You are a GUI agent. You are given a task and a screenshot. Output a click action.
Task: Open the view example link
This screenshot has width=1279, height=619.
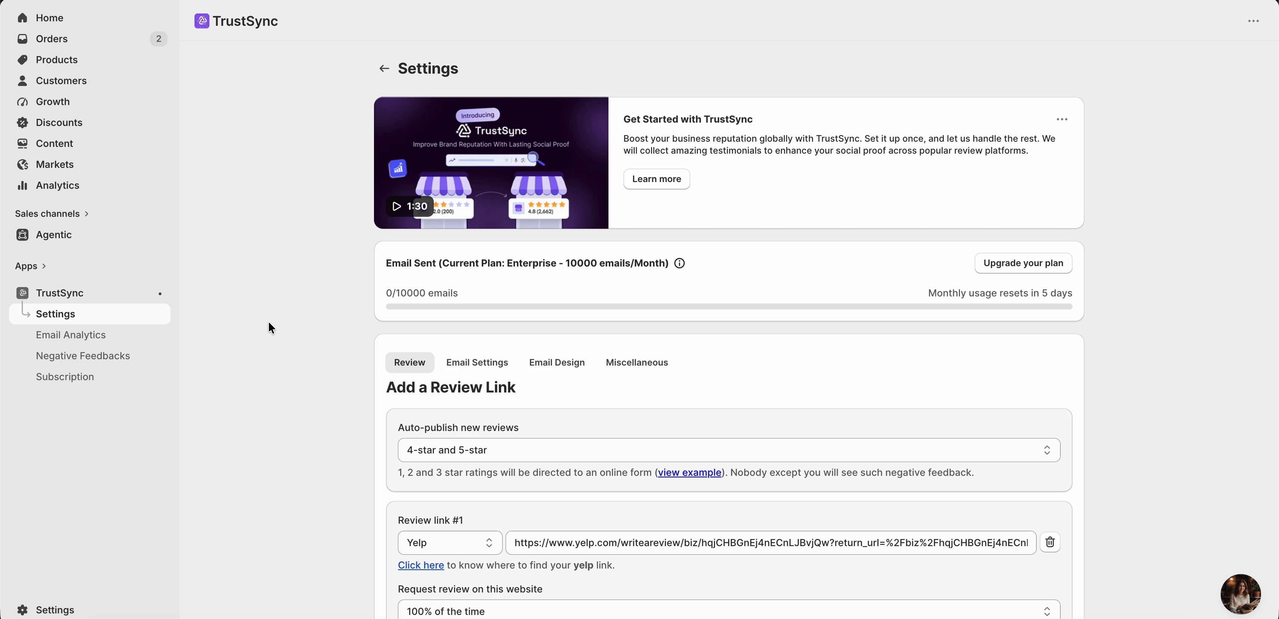coord(690,472)
